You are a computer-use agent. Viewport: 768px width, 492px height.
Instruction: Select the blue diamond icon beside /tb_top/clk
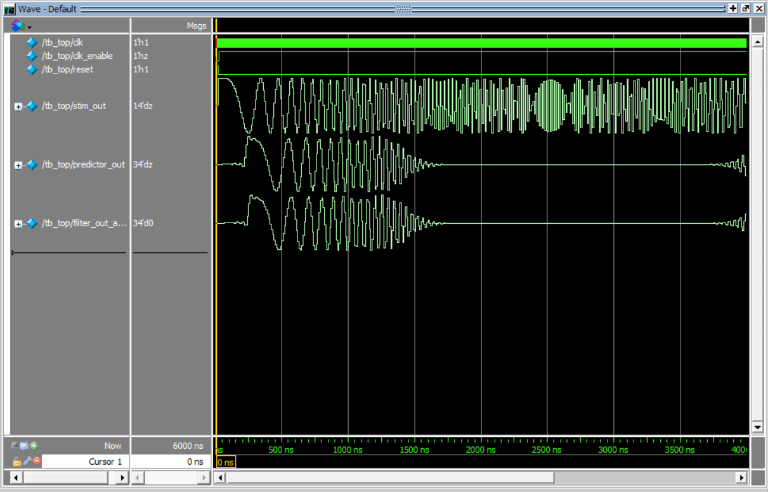click(x=30, y=42)
